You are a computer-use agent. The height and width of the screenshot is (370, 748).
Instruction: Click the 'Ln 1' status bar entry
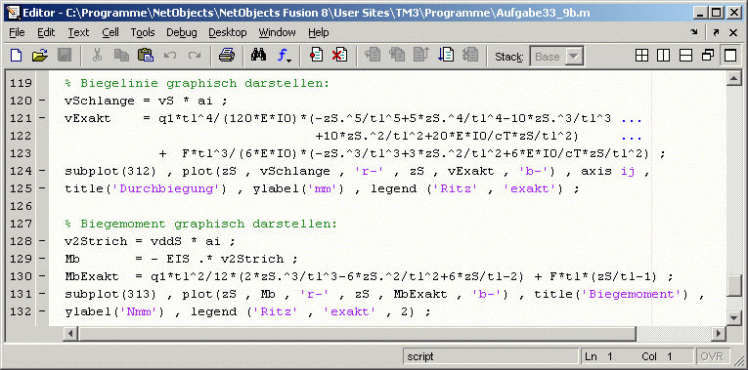coord(598,356)
